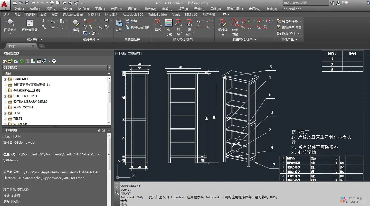Screen dimensions: 370x206
Task: Click the [-] viewport controls label
Action: [117, 53]
